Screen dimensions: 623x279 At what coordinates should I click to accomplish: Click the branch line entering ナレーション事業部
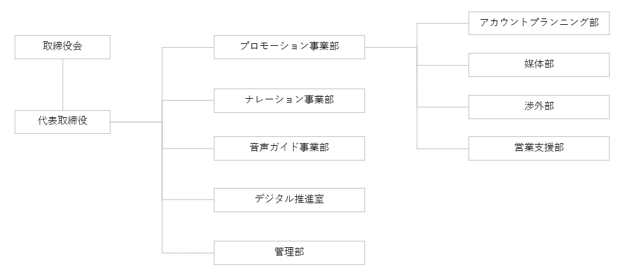click(x=188, y=100)
